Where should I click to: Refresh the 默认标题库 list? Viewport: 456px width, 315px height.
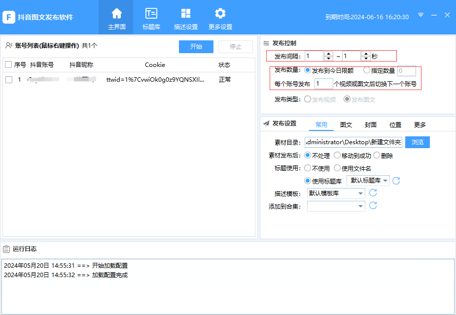pyautogui.click(x=396, y=180)
